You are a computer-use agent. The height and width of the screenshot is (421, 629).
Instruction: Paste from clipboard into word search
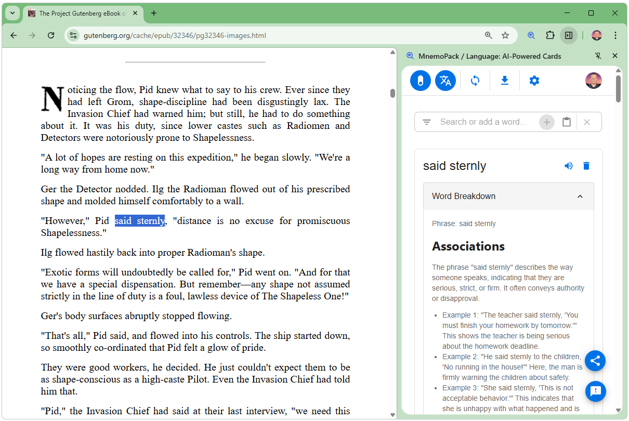(x=567, y=122)
